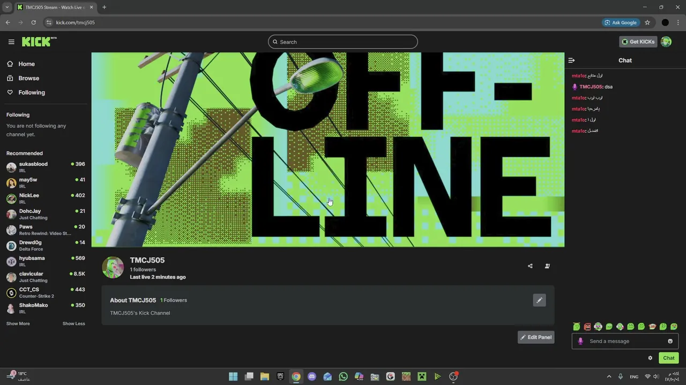The width and height of the screenshot is (686, 385).
Task: Show hidden system tray icons
Action: (x=609, y=376)
